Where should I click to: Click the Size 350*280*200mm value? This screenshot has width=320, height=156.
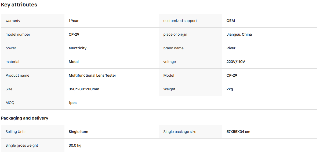click(84, 89)
